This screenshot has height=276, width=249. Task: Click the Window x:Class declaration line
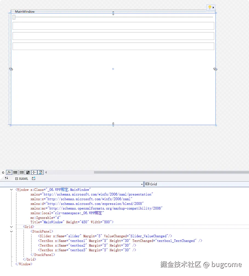[x=53, y=190]
